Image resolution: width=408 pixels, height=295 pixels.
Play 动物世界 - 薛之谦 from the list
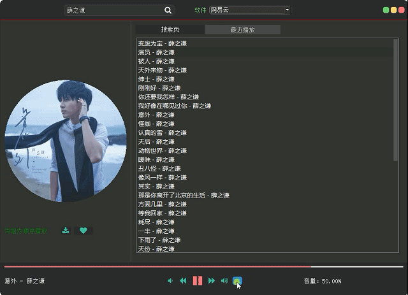163,150
